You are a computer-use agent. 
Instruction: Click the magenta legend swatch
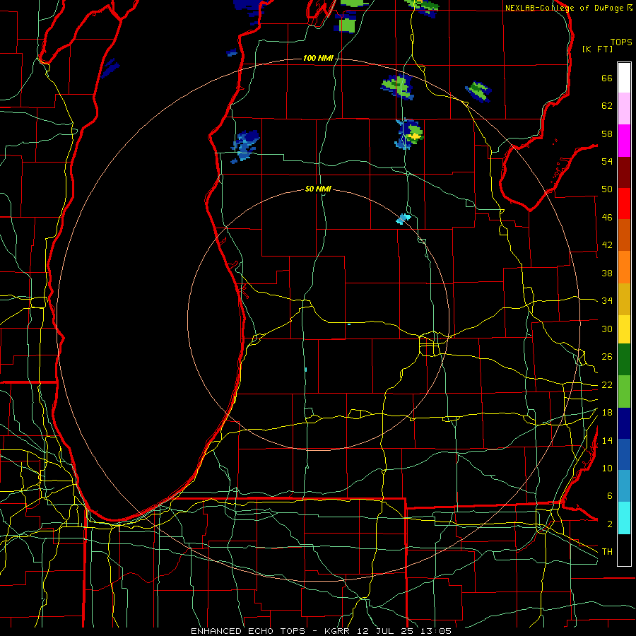pyautogui.click(x=624, y=141)
